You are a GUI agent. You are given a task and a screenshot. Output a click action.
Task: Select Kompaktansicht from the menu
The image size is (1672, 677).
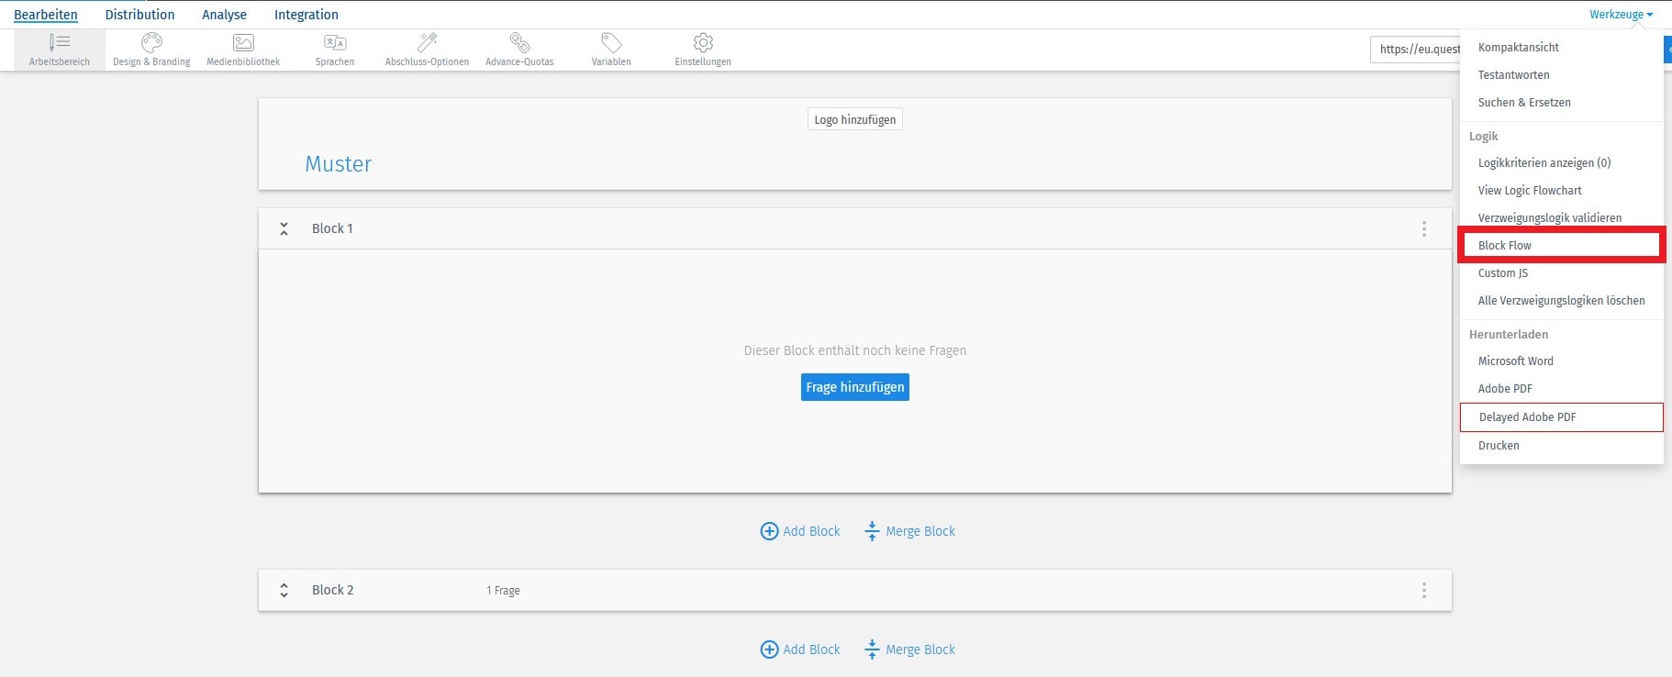1561,48
